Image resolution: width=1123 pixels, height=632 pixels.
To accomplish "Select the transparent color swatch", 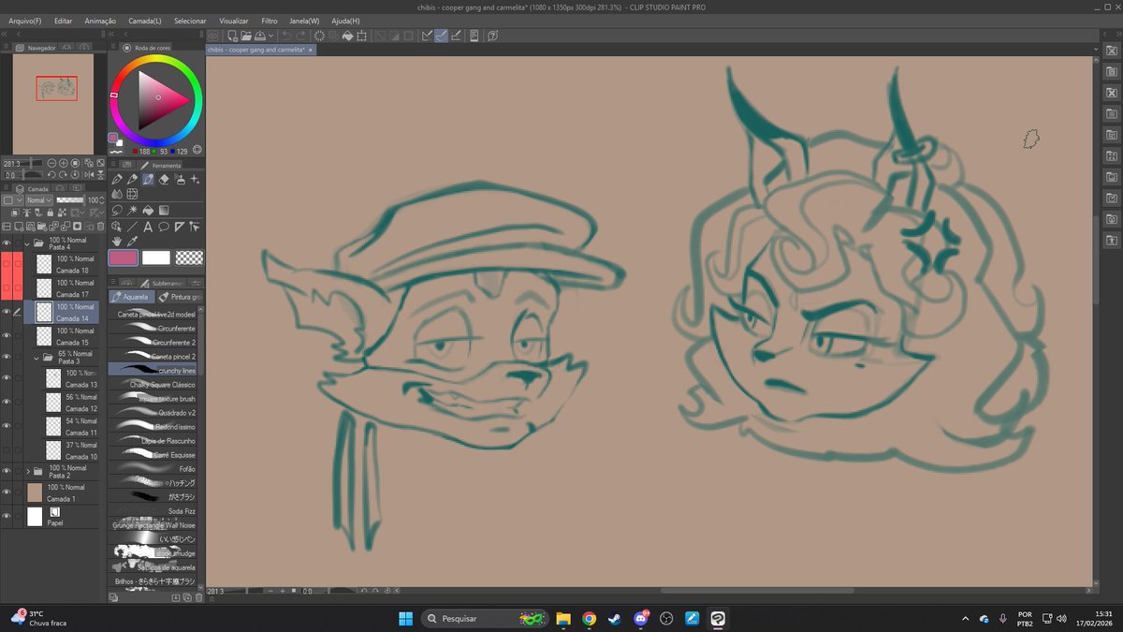I will tap(189, 257).
